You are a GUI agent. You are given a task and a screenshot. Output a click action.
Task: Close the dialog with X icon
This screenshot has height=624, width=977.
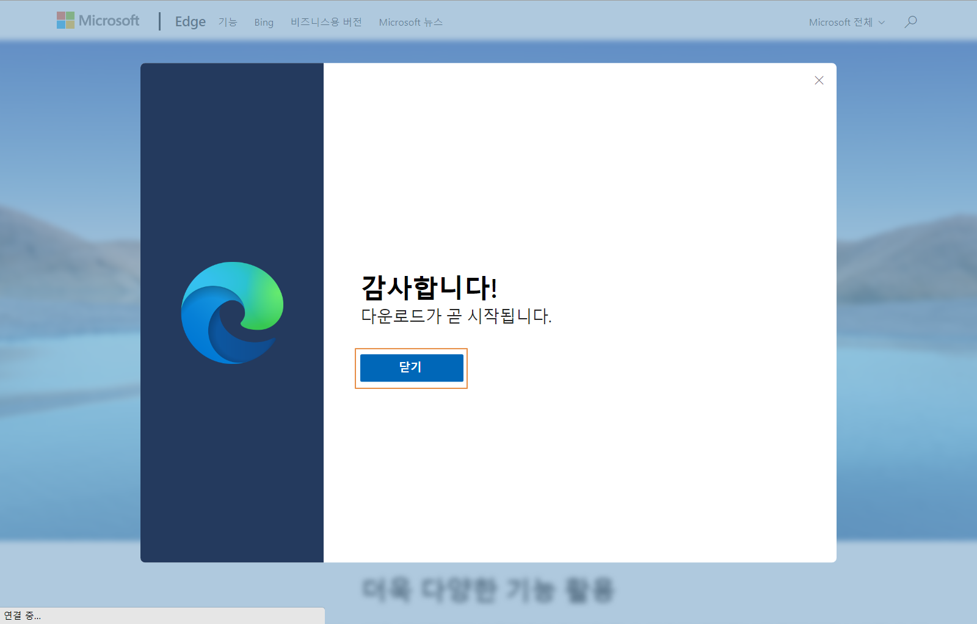(x=819, y=81)
